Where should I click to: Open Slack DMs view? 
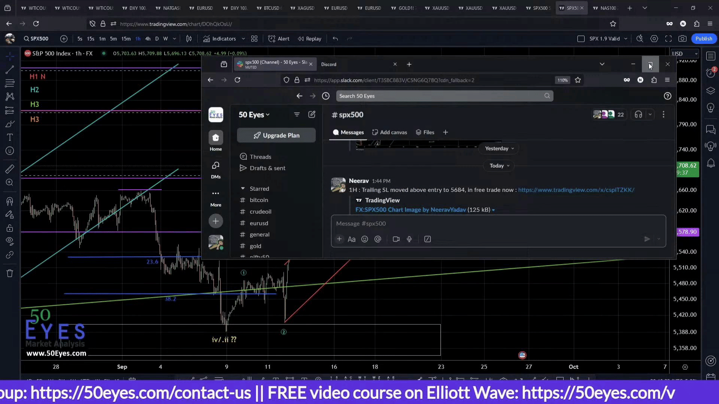click(x=216, y=170)
